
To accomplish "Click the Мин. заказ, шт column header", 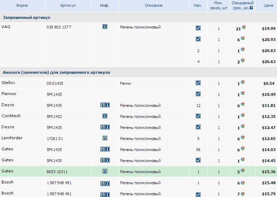I will [218, 5].
